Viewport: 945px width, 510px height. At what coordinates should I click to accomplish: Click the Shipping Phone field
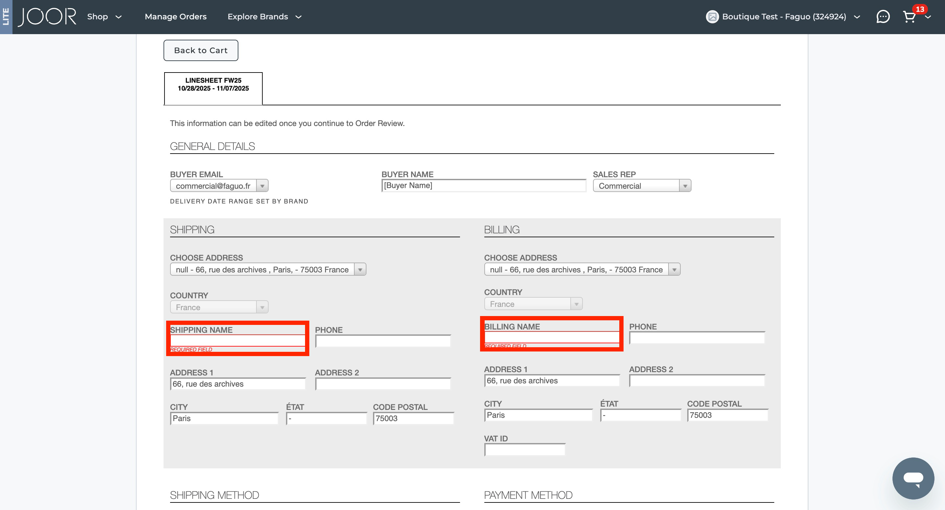click(x=383, y=341)
